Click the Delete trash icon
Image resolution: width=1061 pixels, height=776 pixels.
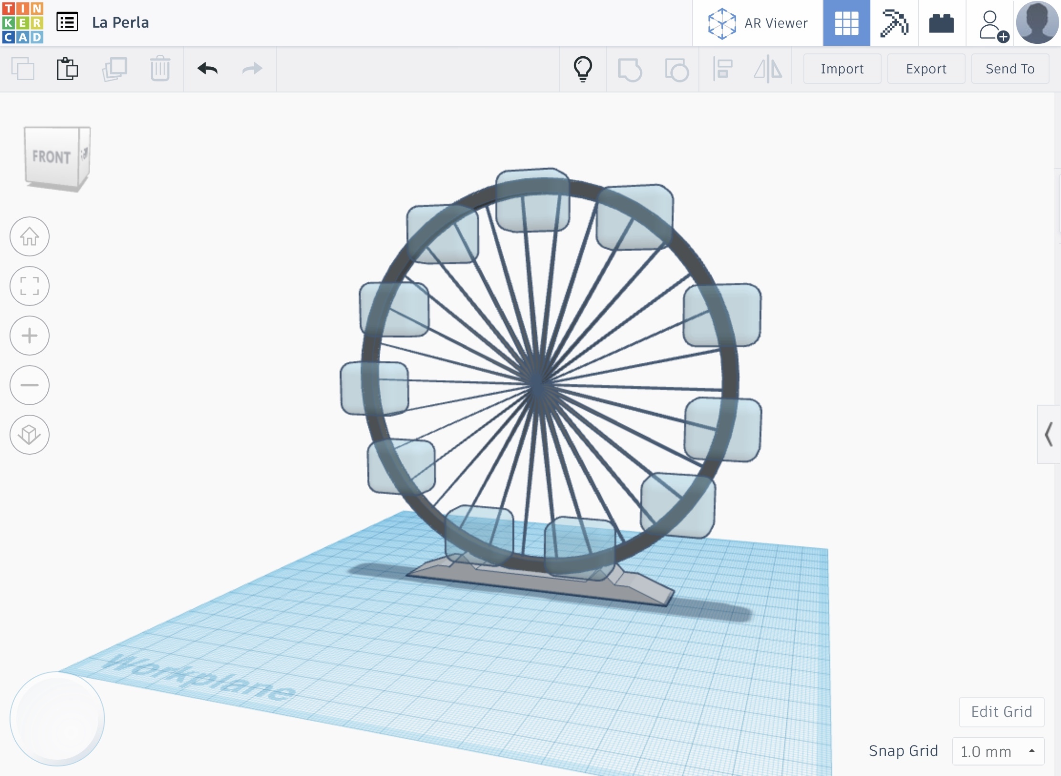[160, 69]
